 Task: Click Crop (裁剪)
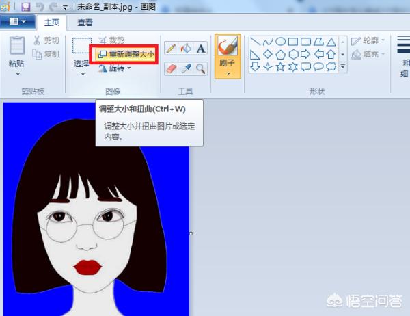point(111,40)
